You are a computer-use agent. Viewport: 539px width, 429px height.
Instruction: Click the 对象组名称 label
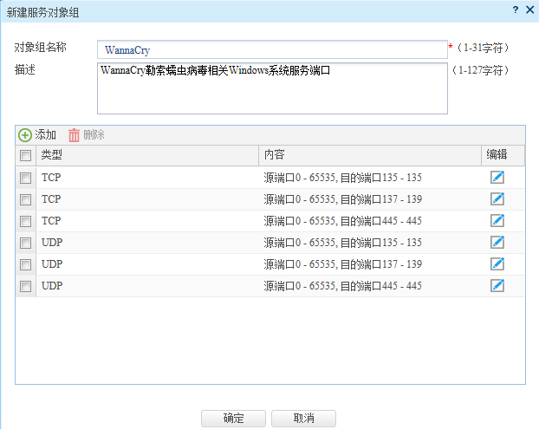click(x=40, y=47)
